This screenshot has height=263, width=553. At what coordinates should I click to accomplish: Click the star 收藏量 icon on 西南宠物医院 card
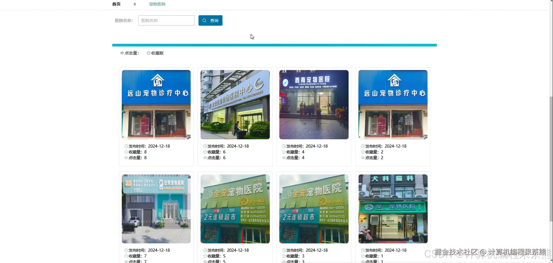click(x=284, y=152)
